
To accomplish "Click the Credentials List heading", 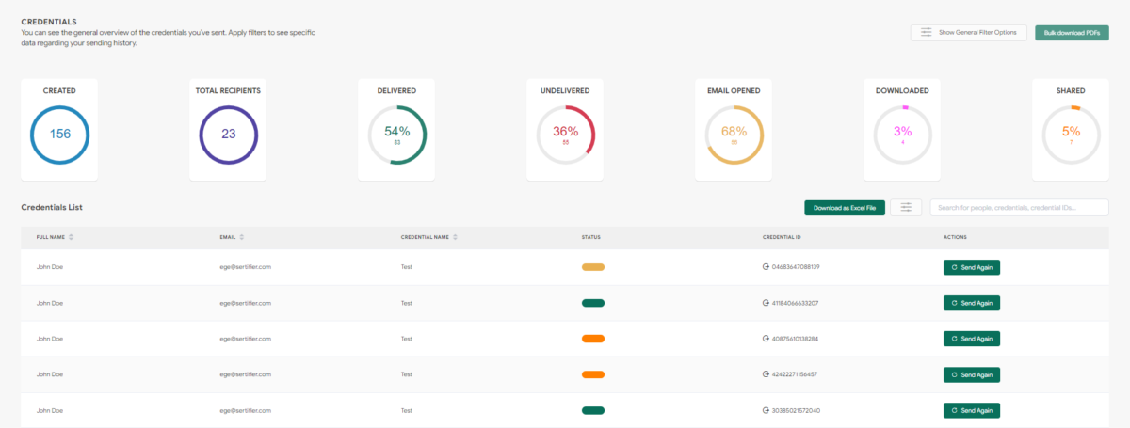I will [53, 206].
